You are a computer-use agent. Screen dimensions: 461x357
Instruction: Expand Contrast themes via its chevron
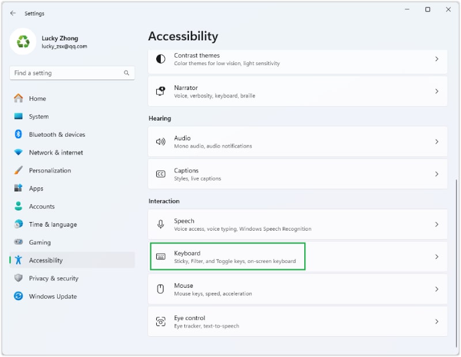point(437,59)
